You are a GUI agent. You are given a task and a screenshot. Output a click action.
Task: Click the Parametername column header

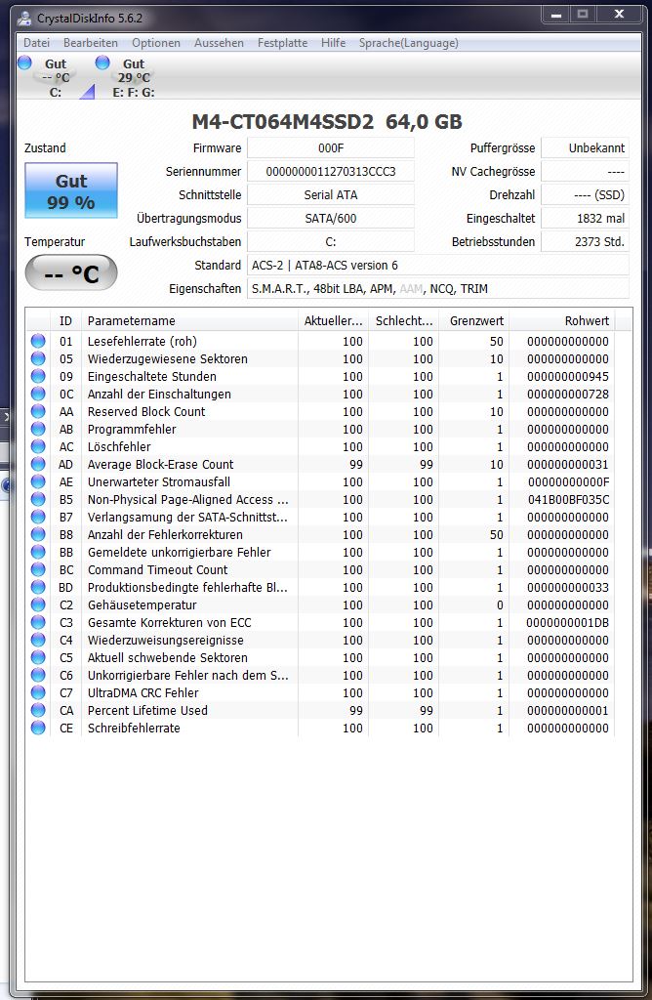[189, 320]
